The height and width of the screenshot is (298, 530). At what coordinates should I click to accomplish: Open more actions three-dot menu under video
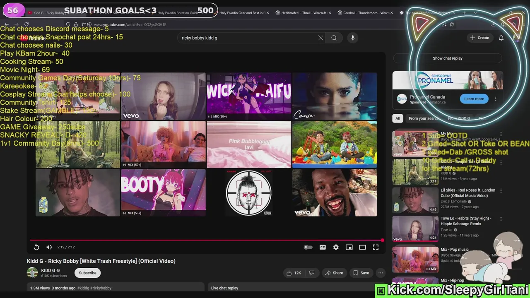[x=381, y=273]
